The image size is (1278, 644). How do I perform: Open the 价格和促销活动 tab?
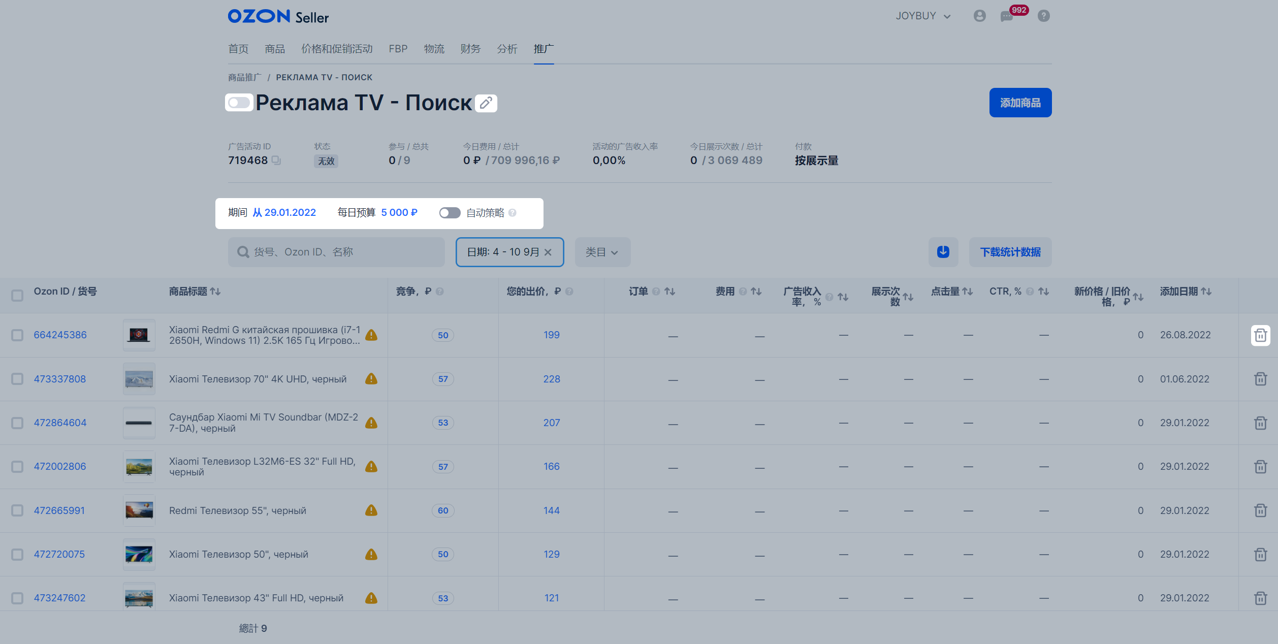(x=337, y=49)
